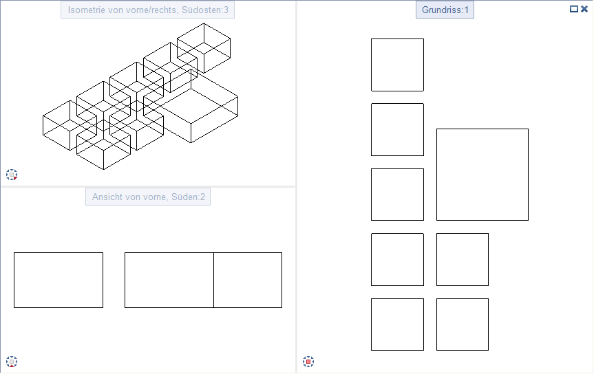The width and height of the screenshot is (594, 374).
Task: Select the square left of the large square in plan
Action: tap(397, 195)
